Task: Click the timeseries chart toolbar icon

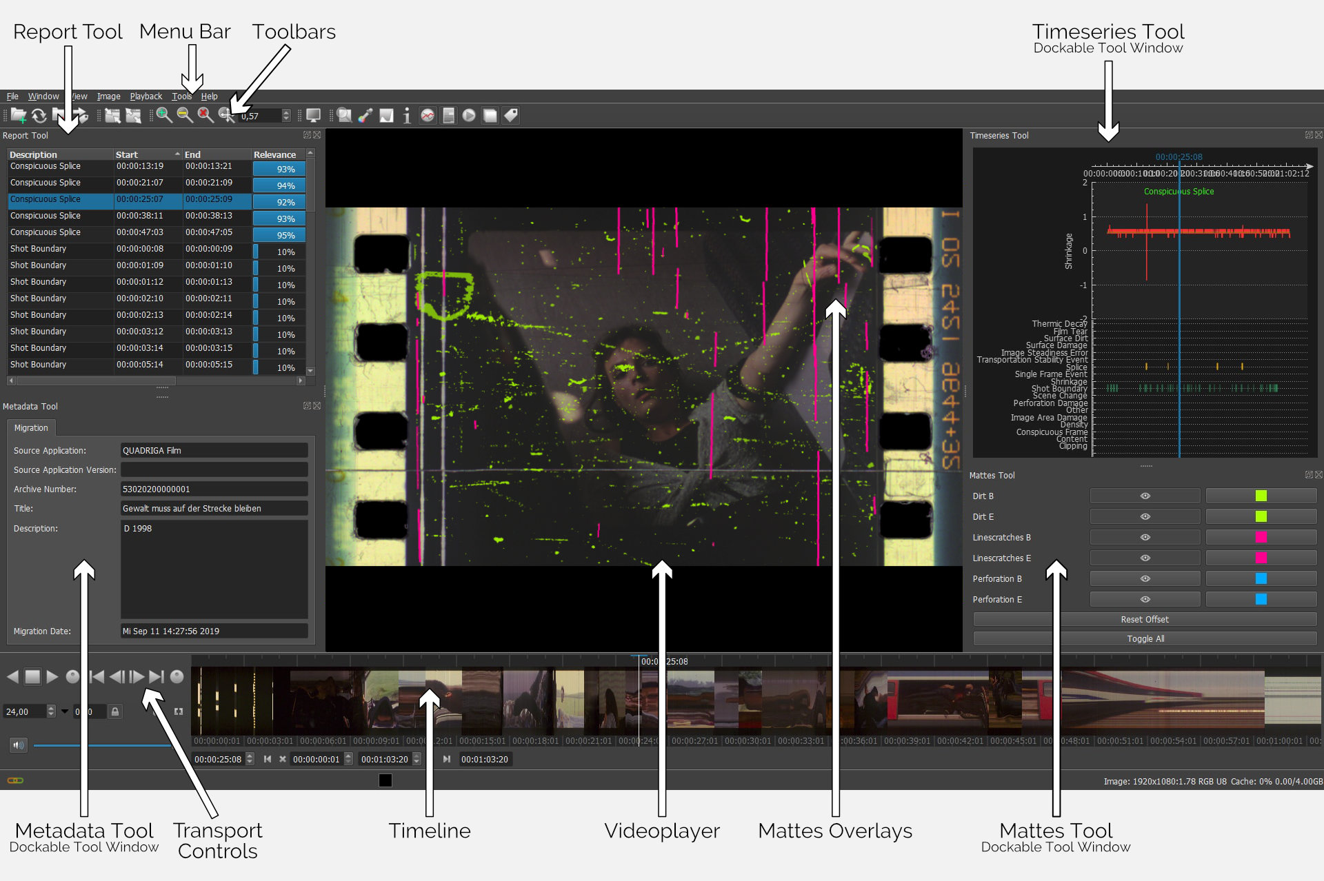Action: (428, 115)
